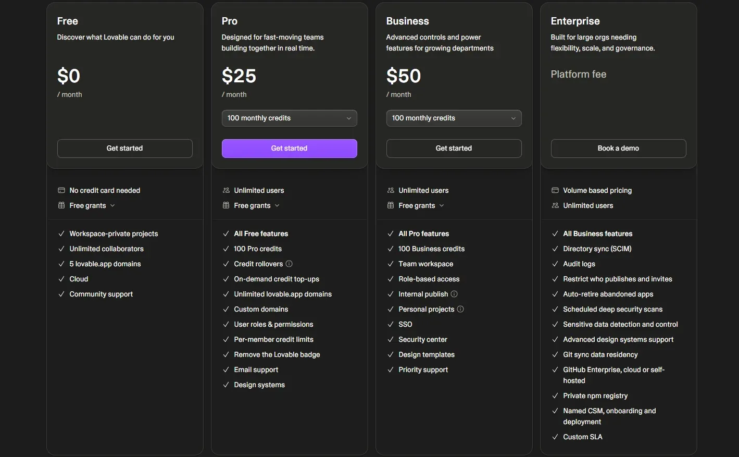
Task: Open the Pro plan monthly credits dropdown
Action: click(x=289, y=118)
